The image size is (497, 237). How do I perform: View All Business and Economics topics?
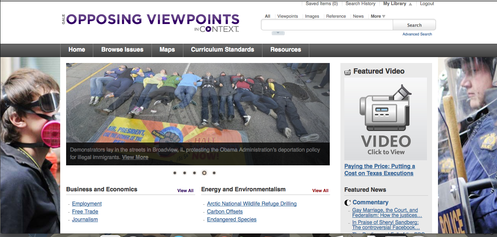185,191
